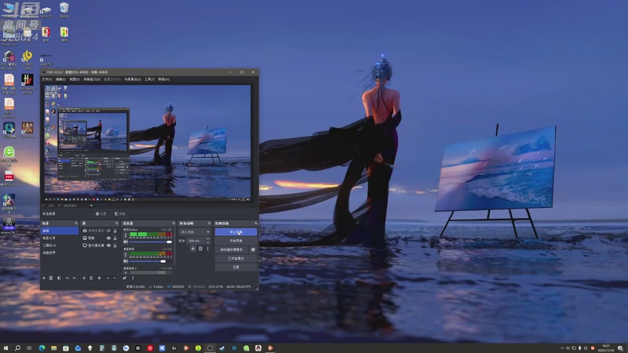Move the selected scene up

(x=68, y=278)
